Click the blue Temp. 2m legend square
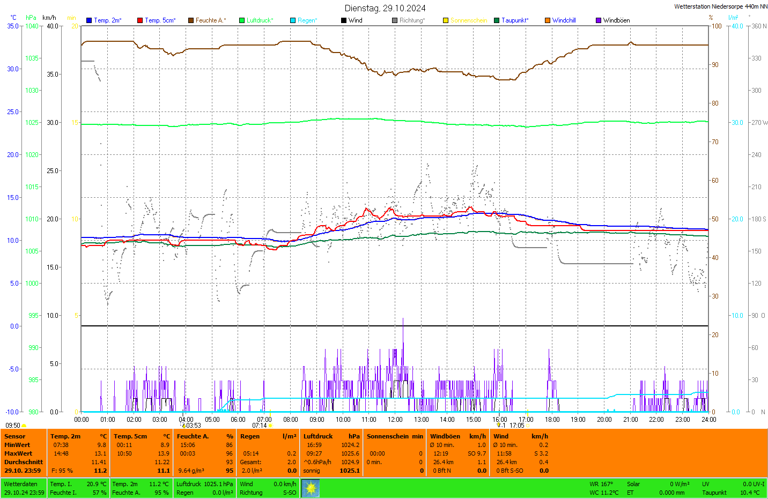This screenshot has width=768, height=499. (x=89, y=20)
